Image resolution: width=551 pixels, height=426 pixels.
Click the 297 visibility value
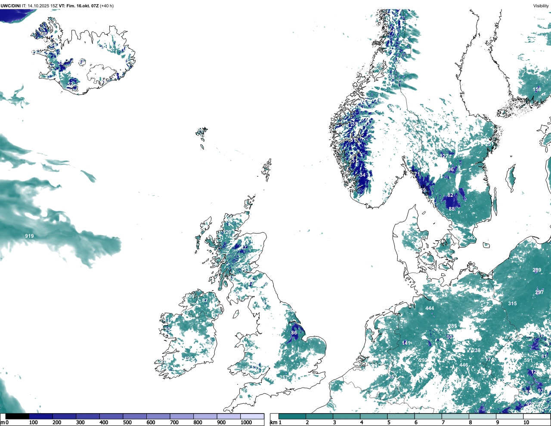coord(539,292)
